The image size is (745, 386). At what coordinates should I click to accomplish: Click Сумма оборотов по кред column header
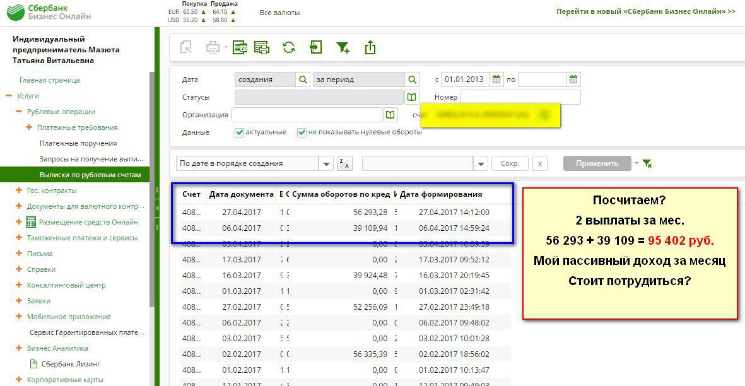tap(341, 194)
